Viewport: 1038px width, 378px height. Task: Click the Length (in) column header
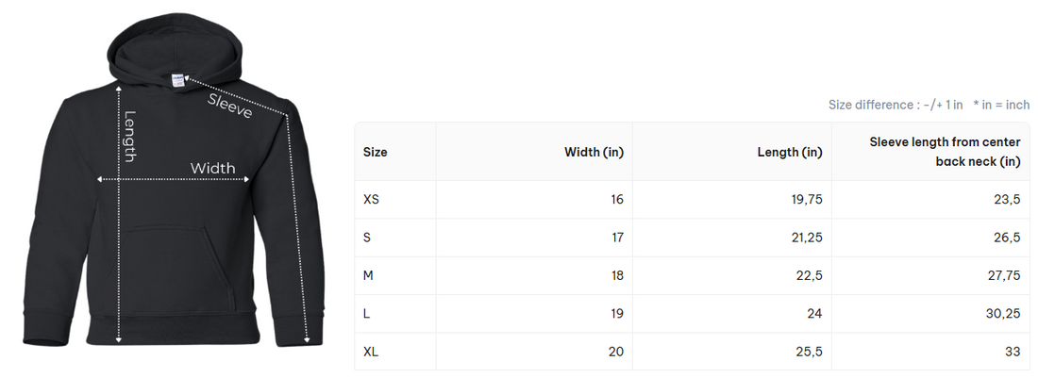(x=789, y=152)
